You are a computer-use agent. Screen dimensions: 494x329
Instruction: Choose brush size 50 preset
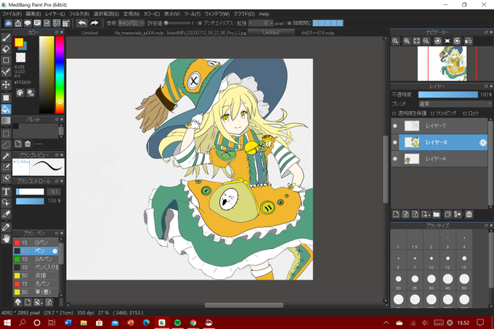(x=464, y=279)
